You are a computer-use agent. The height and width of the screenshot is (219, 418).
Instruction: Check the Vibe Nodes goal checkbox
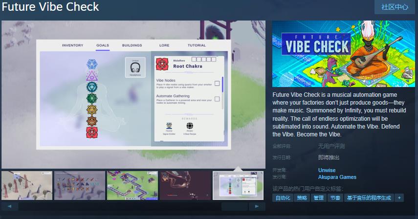pyautogui.click(x=217, y=84)
